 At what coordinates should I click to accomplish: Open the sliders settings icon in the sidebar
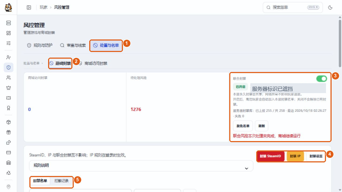pos(9,43)
